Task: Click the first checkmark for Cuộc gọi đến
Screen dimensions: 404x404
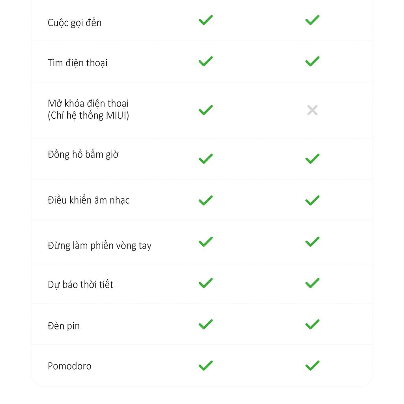Action: pyautogui.click(x=206, y=20)
